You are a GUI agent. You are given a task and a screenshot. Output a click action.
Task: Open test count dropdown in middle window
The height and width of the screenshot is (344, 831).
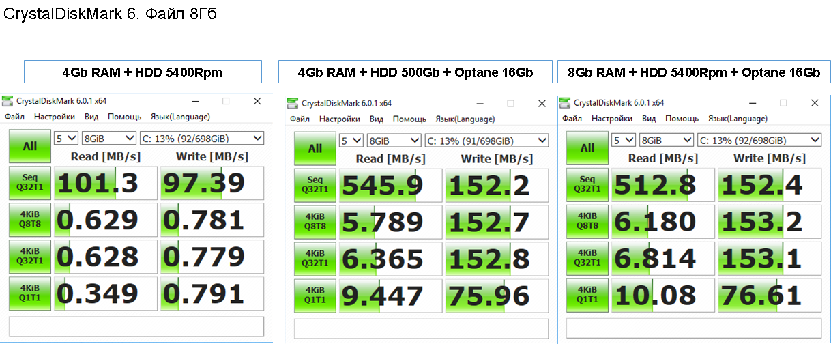[352, 140]
